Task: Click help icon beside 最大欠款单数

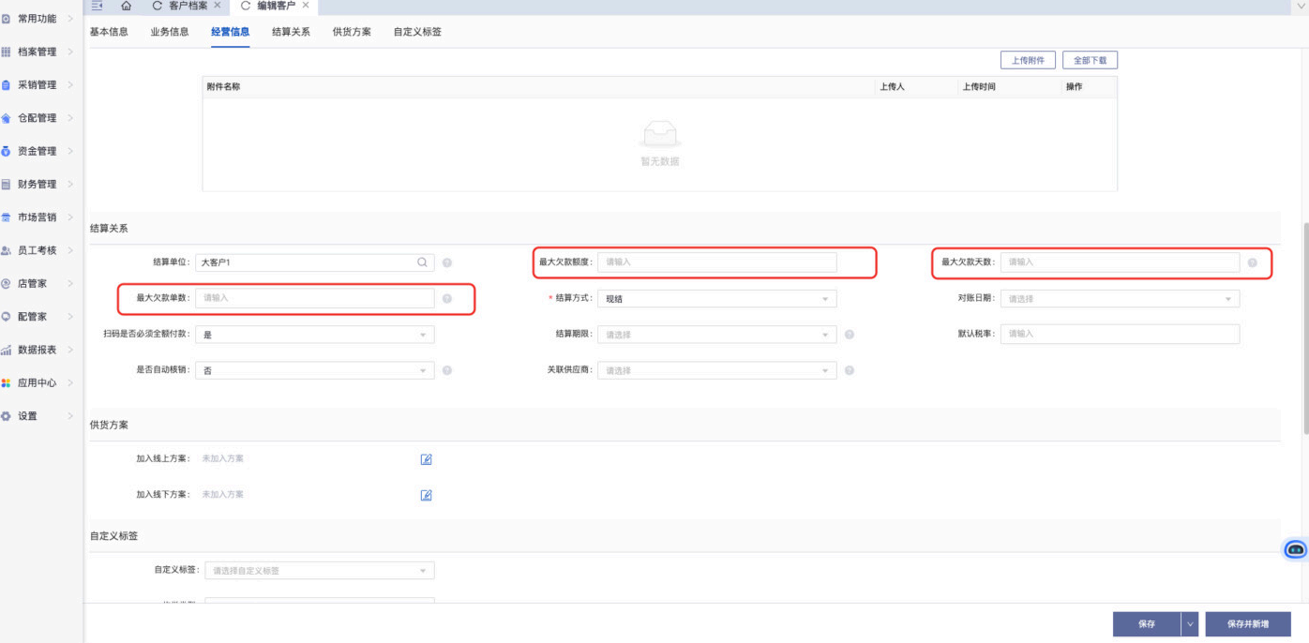Action: [x=447, y=299]
